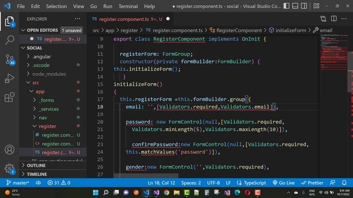The height and width of the screenshot is (198, 353).
Task: Expand the TIMELINE section
Action: click(x=53, y=174)
